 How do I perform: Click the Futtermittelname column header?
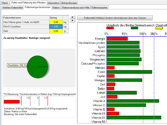[x=26, y=18]
